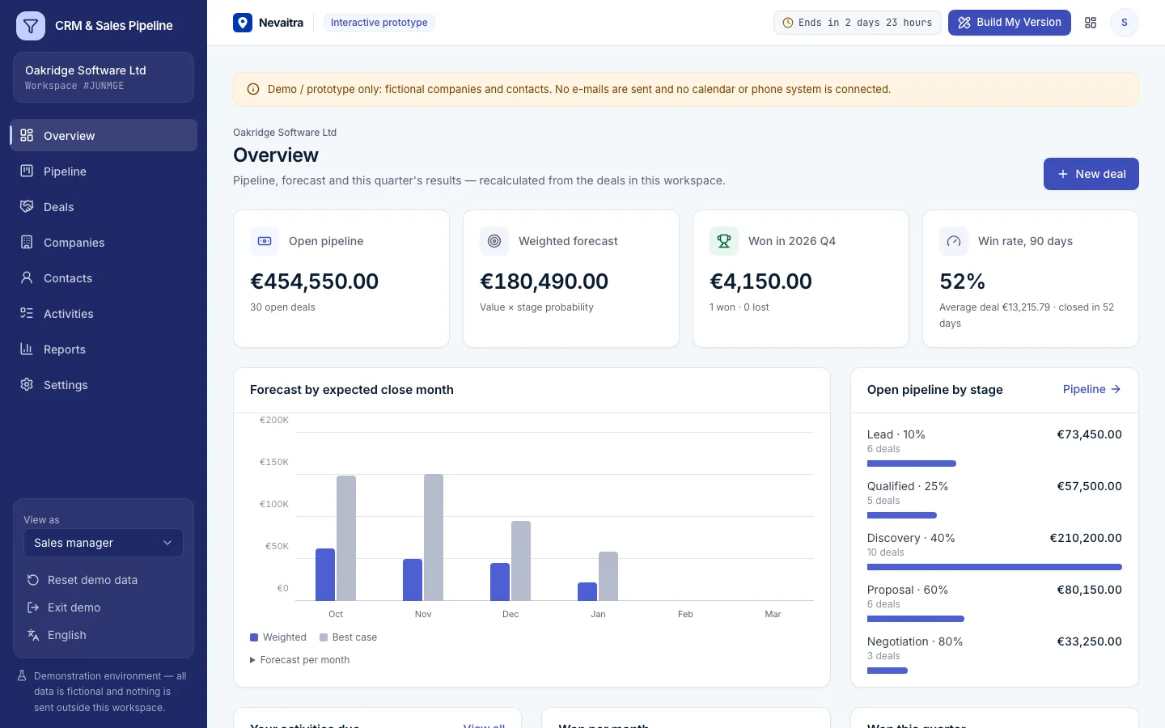The image size is (1165, 728).
Task: Click the Discovery stage progress bar
Action: 994,567
